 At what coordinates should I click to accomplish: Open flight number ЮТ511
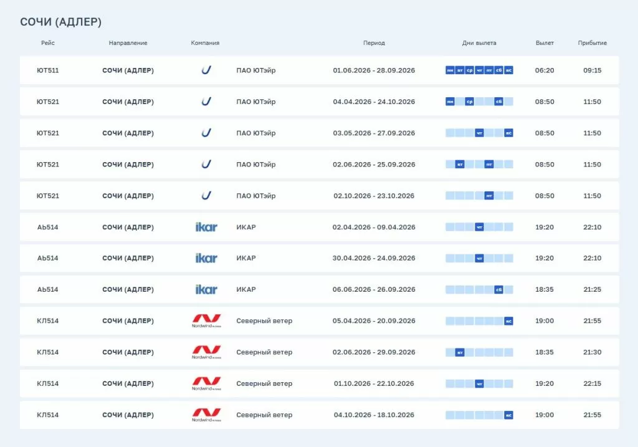[48, 70]
